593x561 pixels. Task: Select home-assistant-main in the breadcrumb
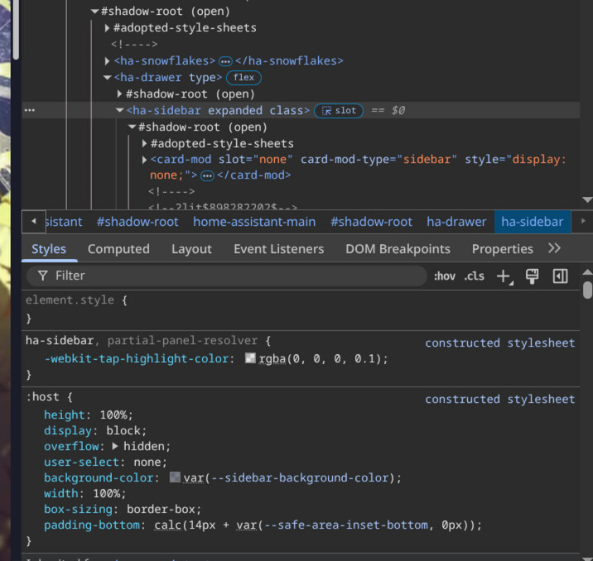(254, 221)
